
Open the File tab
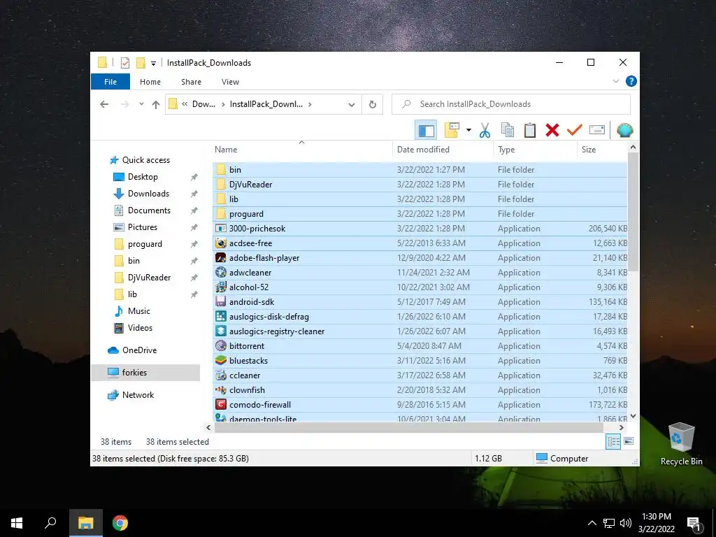(x=110, y=82)
